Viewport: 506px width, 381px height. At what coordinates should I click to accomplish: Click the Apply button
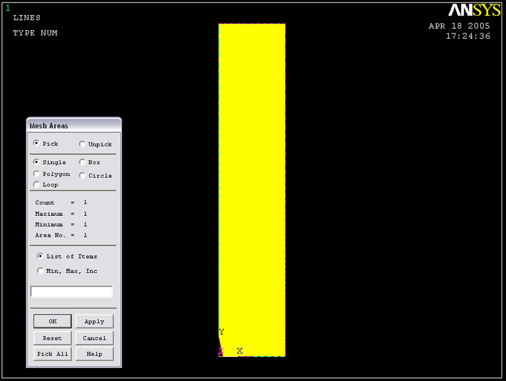pos(94,322)
